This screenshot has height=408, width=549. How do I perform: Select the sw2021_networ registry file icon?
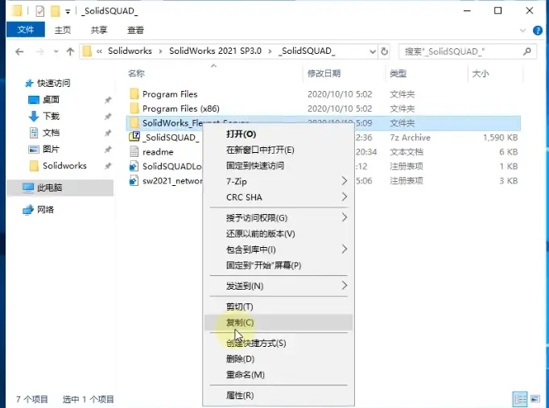pos(134,180)
